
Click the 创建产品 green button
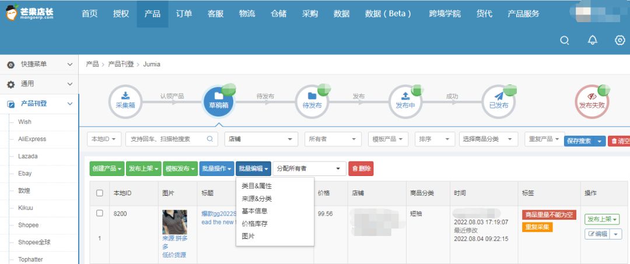tap(107, 169)
